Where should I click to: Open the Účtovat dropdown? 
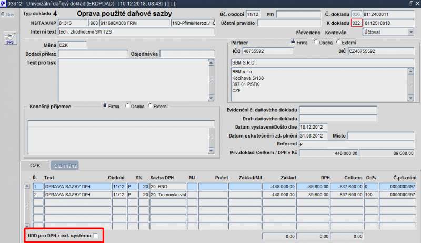411,32
